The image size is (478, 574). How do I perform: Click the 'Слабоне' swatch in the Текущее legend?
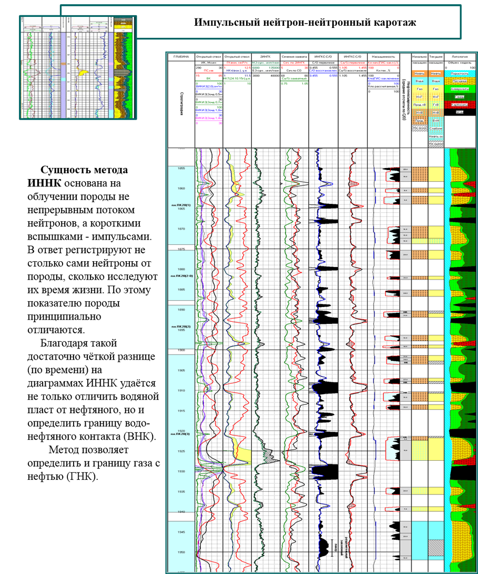pos(436,128)
